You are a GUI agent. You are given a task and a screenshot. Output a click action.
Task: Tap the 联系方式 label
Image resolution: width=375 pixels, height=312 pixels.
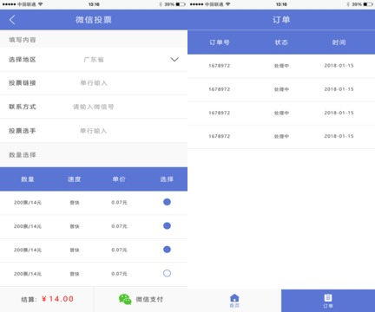[23, 107]
